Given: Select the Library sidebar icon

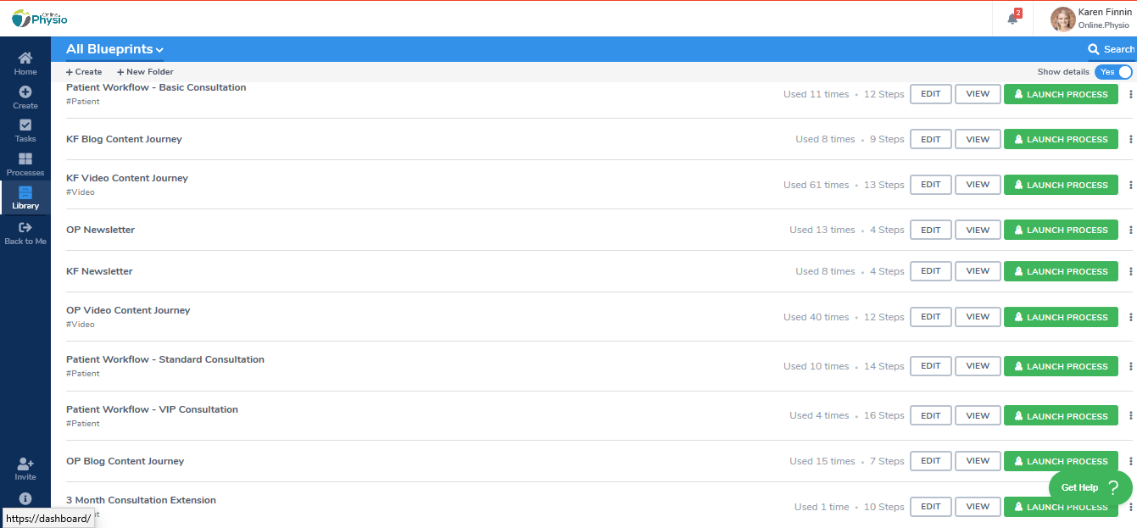Looking at the screenshot, I should click(25, 194).
